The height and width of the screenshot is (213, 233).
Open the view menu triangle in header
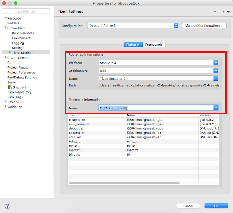(228, 12)
